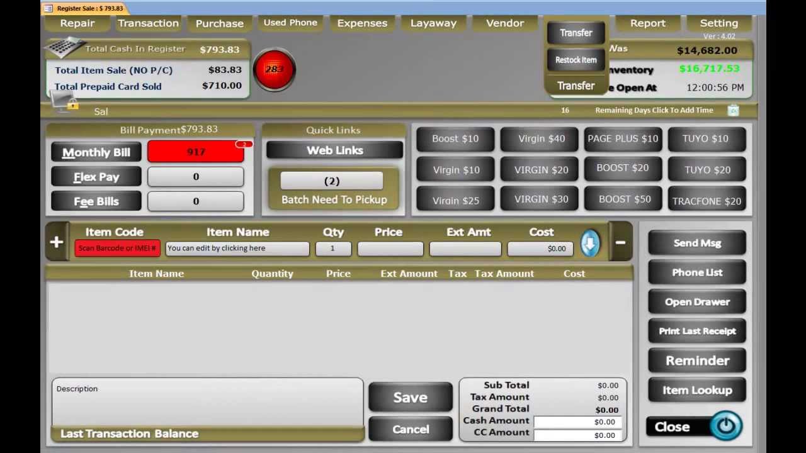806x453 pixels.
Task: Open the Setting tab
Action: [718, 23]
